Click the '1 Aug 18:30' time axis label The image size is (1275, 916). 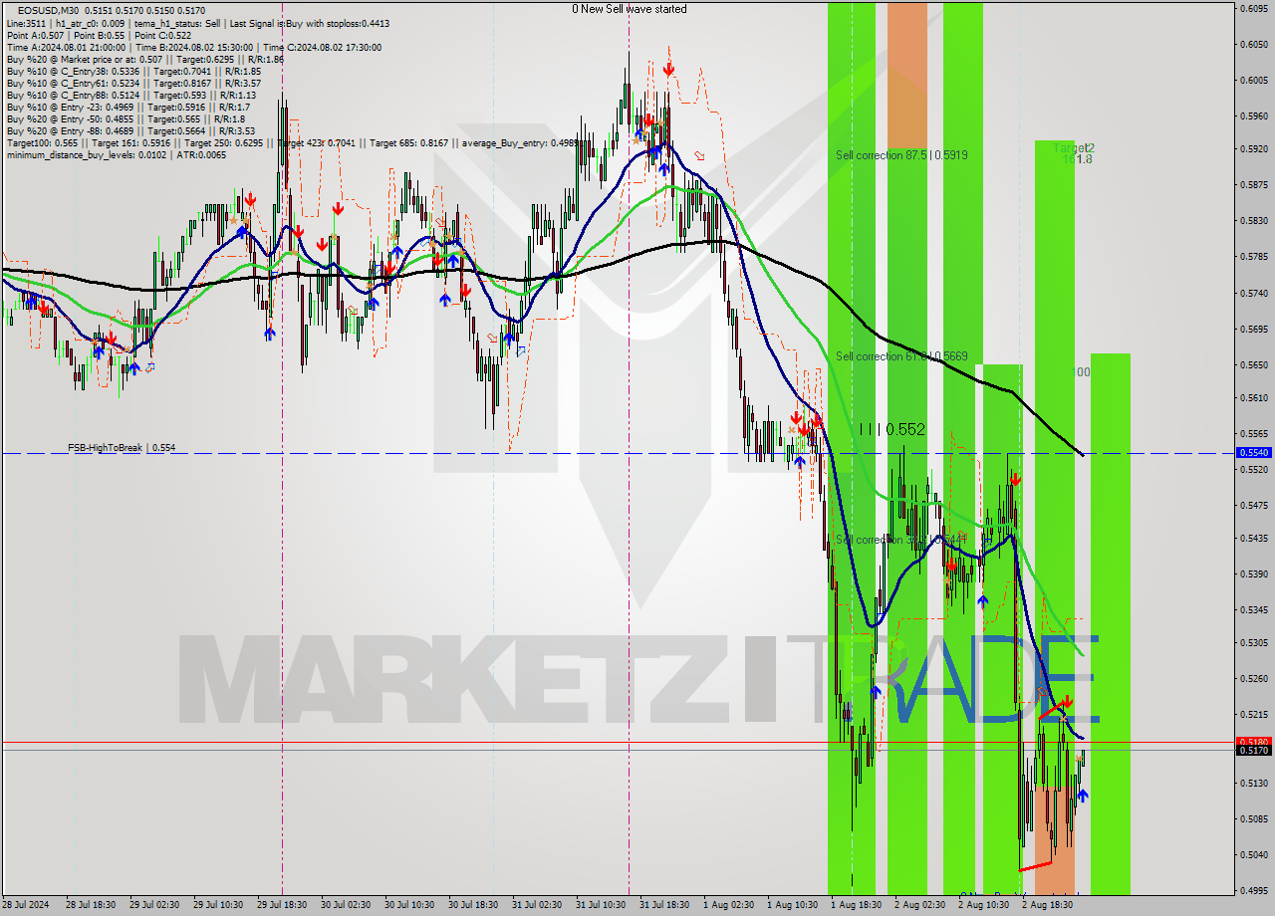[x=857, y=905]
